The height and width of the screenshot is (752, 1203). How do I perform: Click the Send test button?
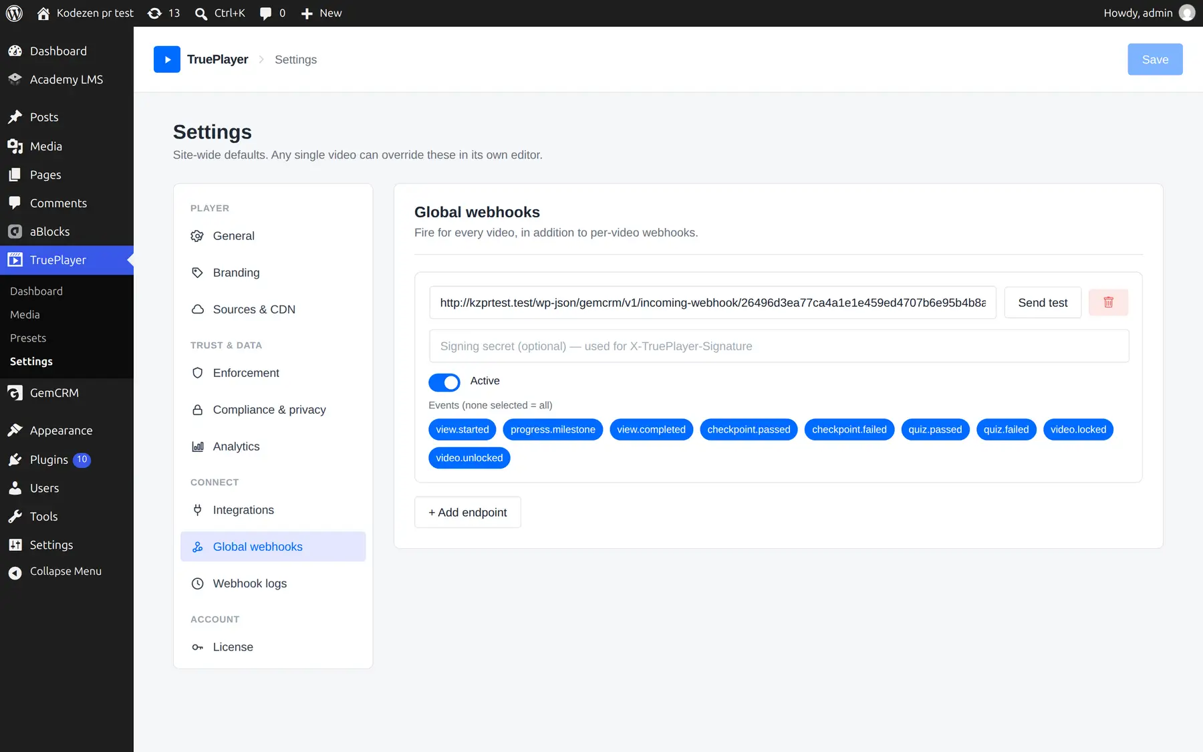(x=1043, y=303)
